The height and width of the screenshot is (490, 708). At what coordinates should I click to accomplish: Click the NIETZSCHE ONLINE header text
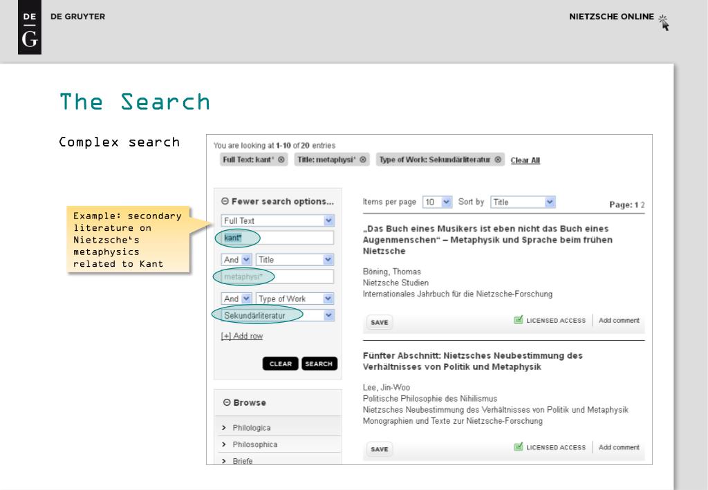(x=611, y=17)
